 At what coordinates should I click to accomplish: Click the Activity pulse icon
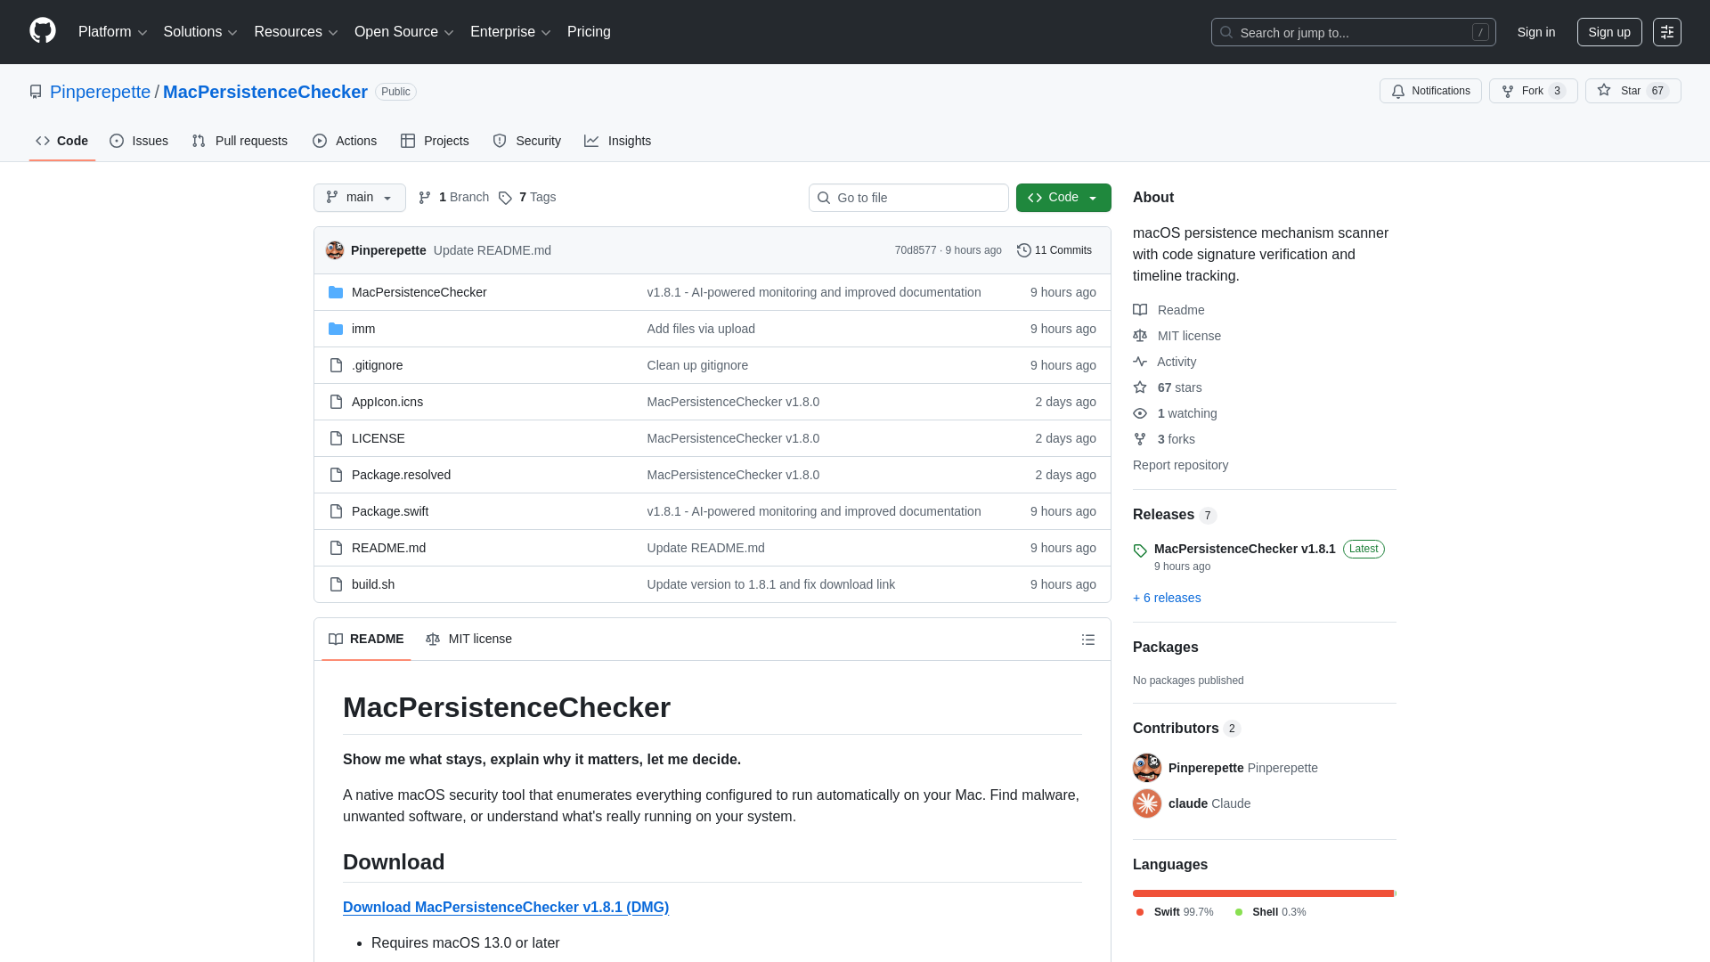pos(1140,362)
